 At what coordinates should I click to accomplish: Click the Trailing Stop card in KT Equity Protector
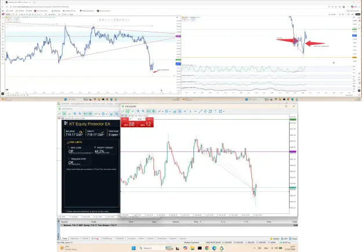pos(79,161)
